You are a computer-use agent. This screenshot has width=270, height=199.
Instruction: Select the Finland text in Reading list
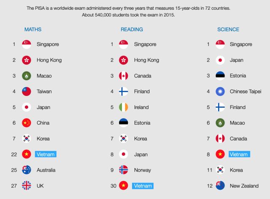pyautogui.click(x=142, y=92)
